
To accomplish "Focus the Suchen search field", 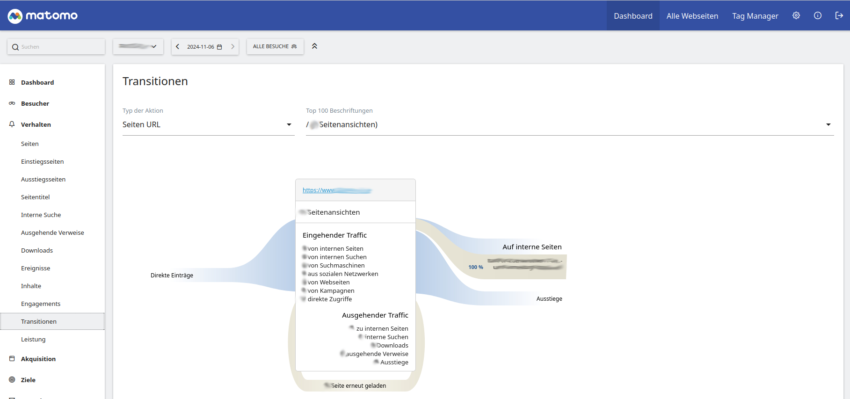I will coord(56,47).
